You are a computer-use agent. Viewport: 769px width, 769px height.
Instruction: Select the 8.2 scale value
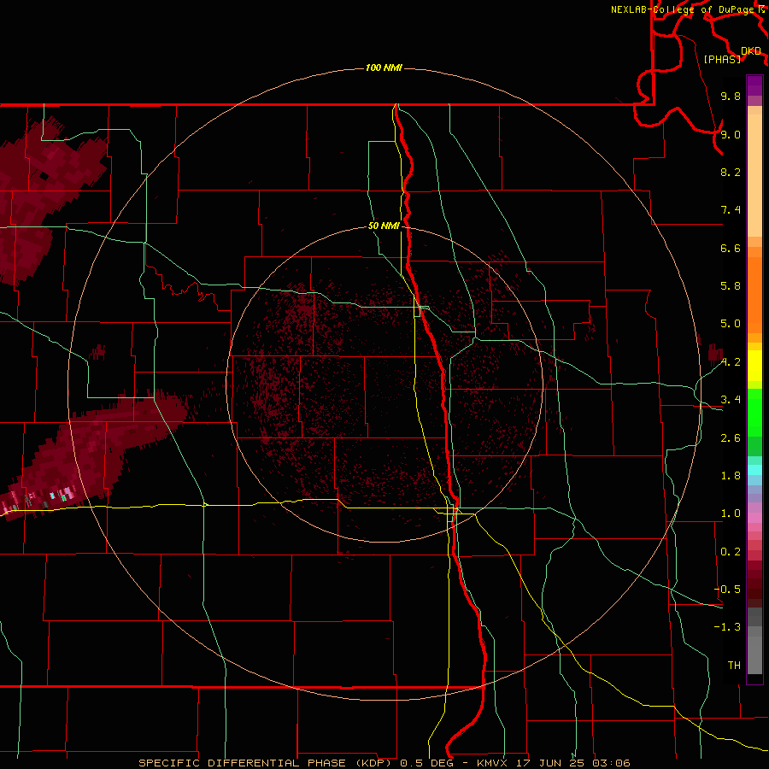tap(731, 172)
